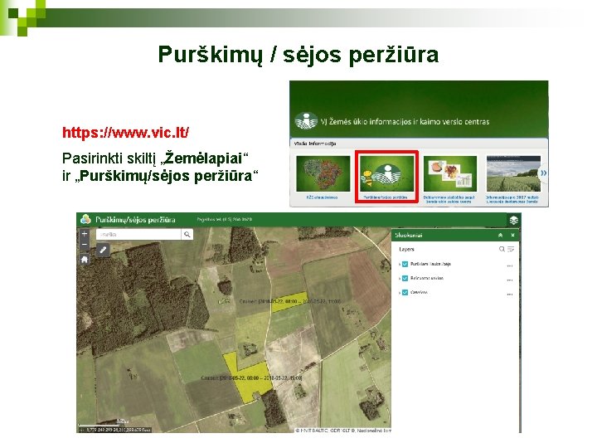Expand the Purškiami laukai layer arrow
Image resolution: width=597 pixels, height=448 pixels.
coord(400,264)
